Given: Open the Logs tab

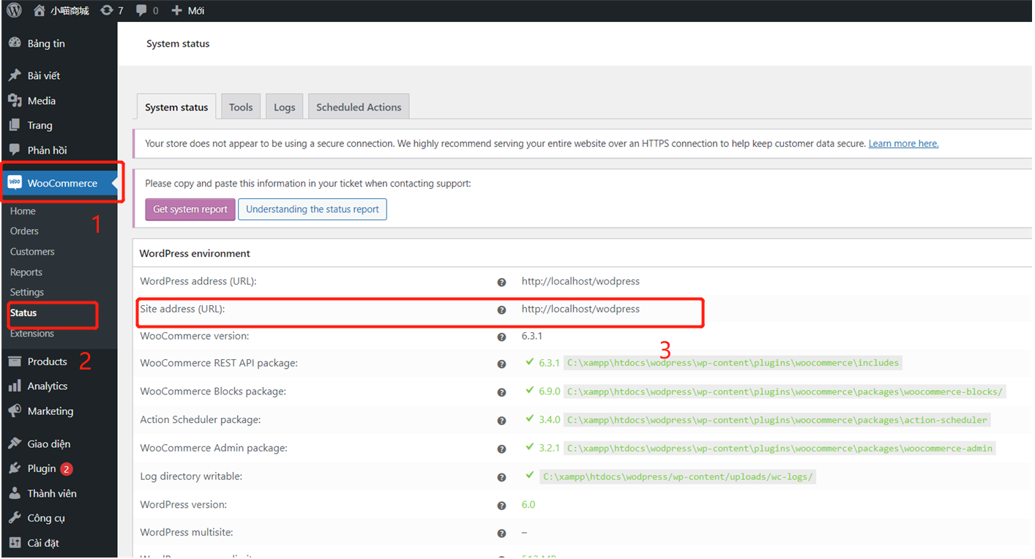Looking at the screenshot, I should click(285, 107).
